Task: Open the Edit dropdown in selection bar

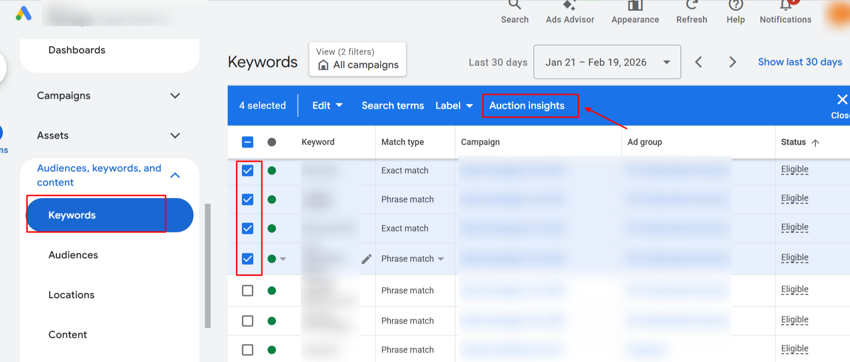Action: (327, 106)
